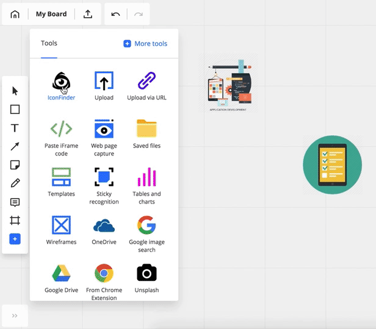The image size is (376, 329).
Task: Select the sticky note tool in sidebar
Action: [x=15, y=165]
